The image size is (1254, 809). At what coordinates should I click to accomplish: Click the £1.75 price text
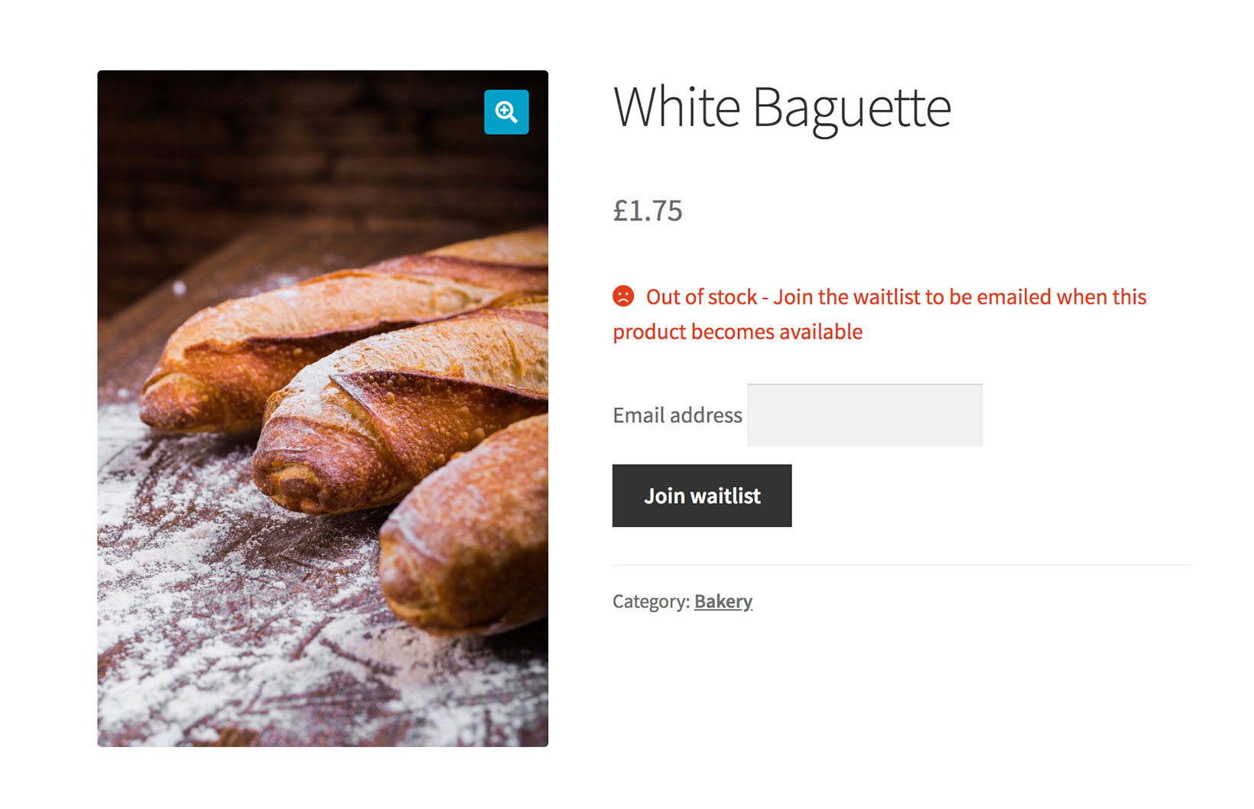click(x=648, y=211)
